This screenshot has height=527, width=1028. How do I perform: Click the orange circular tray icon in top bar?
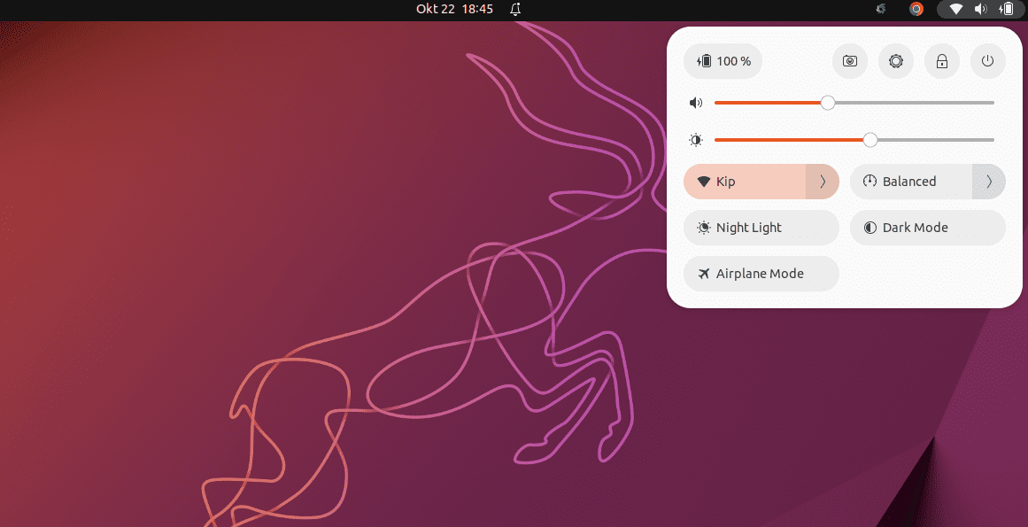click(916, 9)
